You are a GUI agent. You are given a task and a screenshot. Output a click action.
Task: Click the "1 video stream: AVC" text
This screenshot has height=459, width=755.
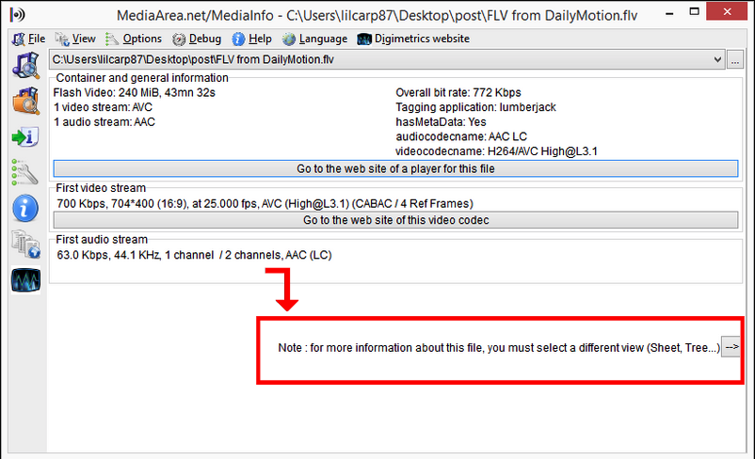(103, 107)
